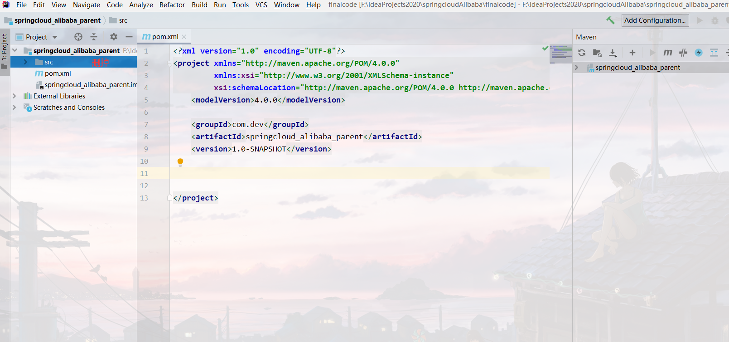Locate opened file with Project panel crosshair icon

(78, 37)
